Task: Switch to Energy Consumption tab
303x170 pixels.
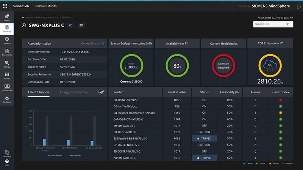Action: point(74,92)
